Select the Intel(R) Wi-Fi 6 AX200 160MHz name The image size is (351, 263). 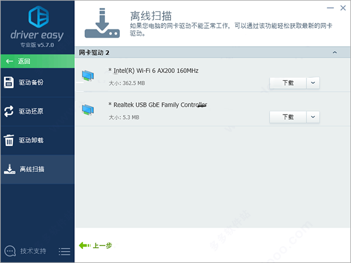tap(156, 71)
